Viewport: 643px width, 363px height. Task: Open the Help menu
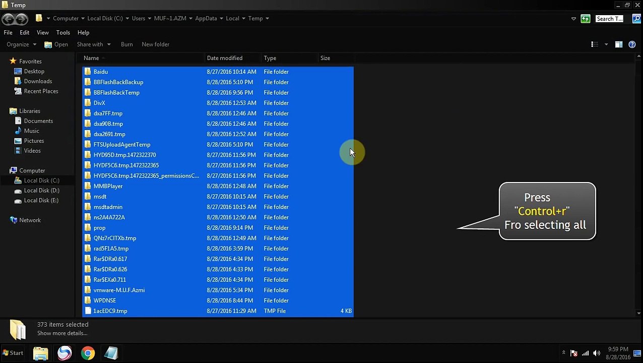click(x=83, y=32)
